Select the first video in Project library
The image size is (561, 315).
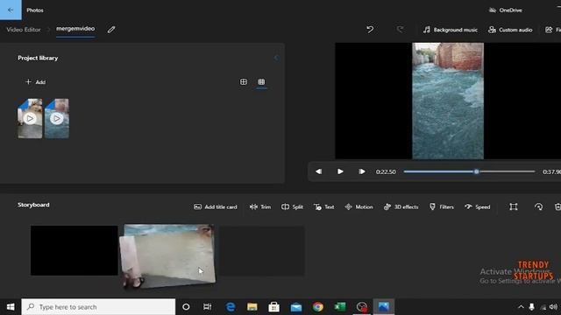(x=30, y=118)
